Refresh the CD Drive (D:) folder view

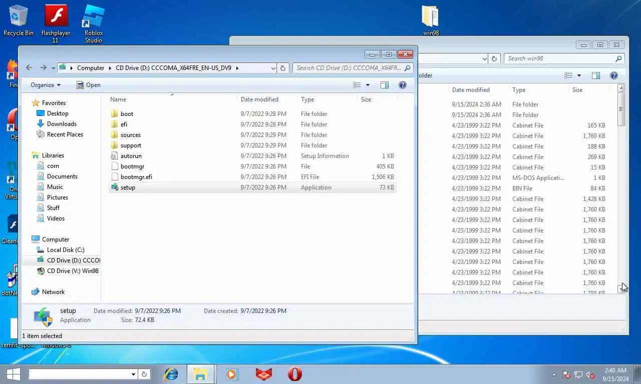pos(283,68)
